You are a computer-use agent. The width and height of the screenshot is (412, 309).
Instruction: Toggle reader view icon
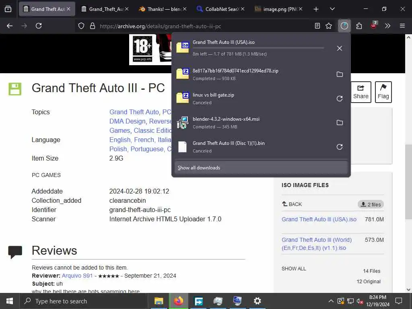click(x=317, y=26)
